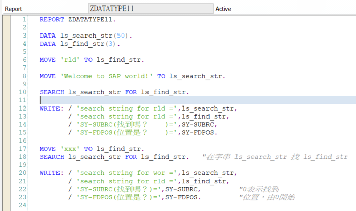Click the 'Welcome to SAP world!' string
356x211 pixels.
point(107,76)
